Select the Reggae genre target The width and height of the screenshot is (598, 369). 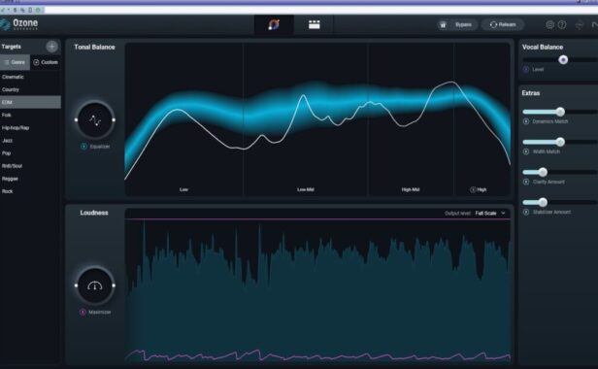[x=30, y=179]
